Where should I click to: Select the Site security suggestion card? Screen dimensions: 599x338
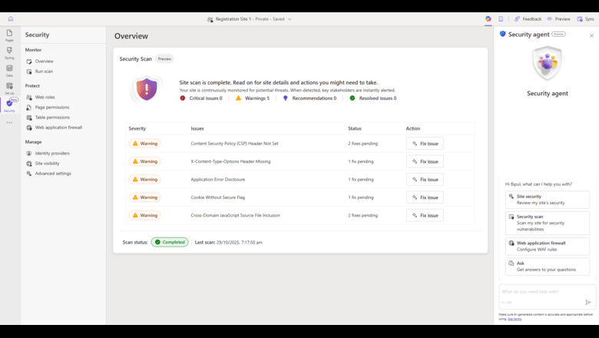click(548, 200)
